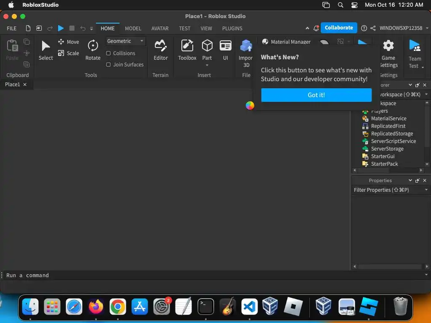Toggle the Join Surfaces checkbox

[x=108, y=64]
